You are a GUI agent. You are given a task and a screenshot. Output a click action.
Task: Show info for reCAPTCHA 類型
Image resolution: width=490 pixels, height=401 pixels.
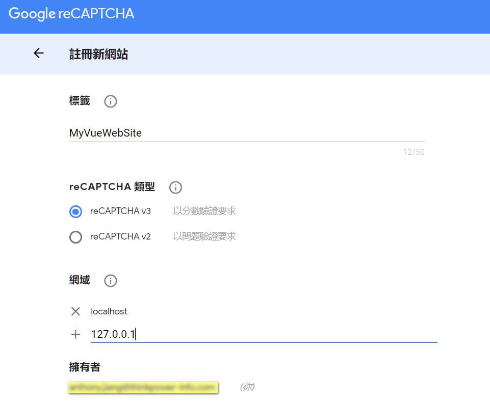pos(175,188)
